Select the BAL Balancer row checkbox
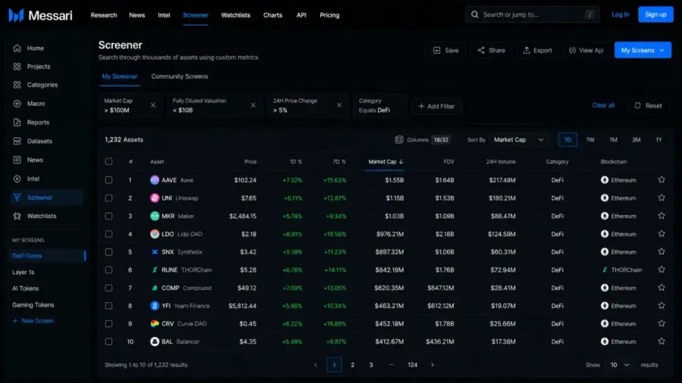Image resolution: width=682 pixels, height=383 pixels. point(108,341)
